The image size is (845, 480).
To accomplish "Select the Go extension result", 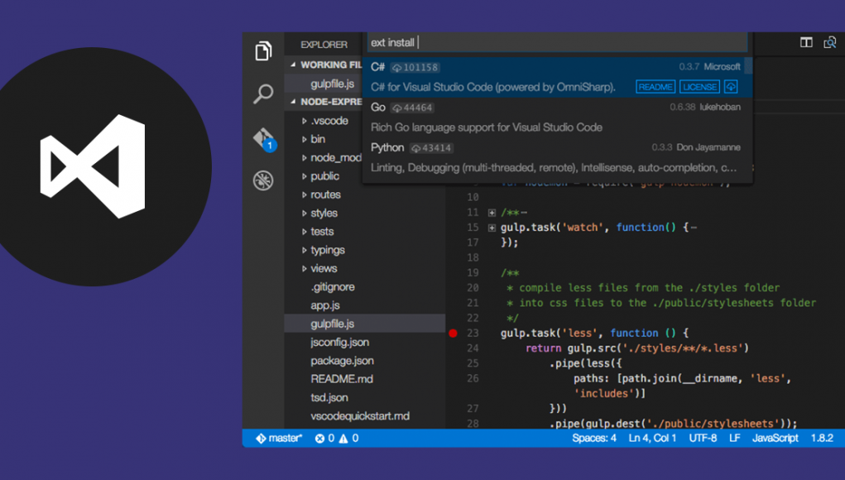I will coord(557,118).
